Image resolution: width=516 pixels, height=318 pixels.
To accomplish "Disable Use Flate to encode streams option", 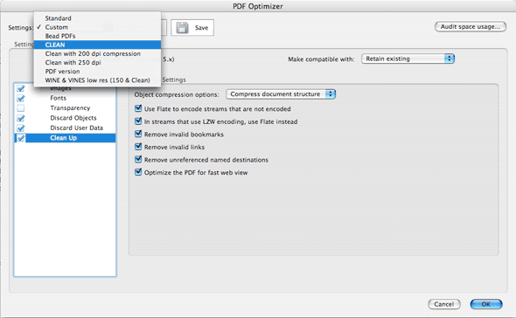I will 138,108.
